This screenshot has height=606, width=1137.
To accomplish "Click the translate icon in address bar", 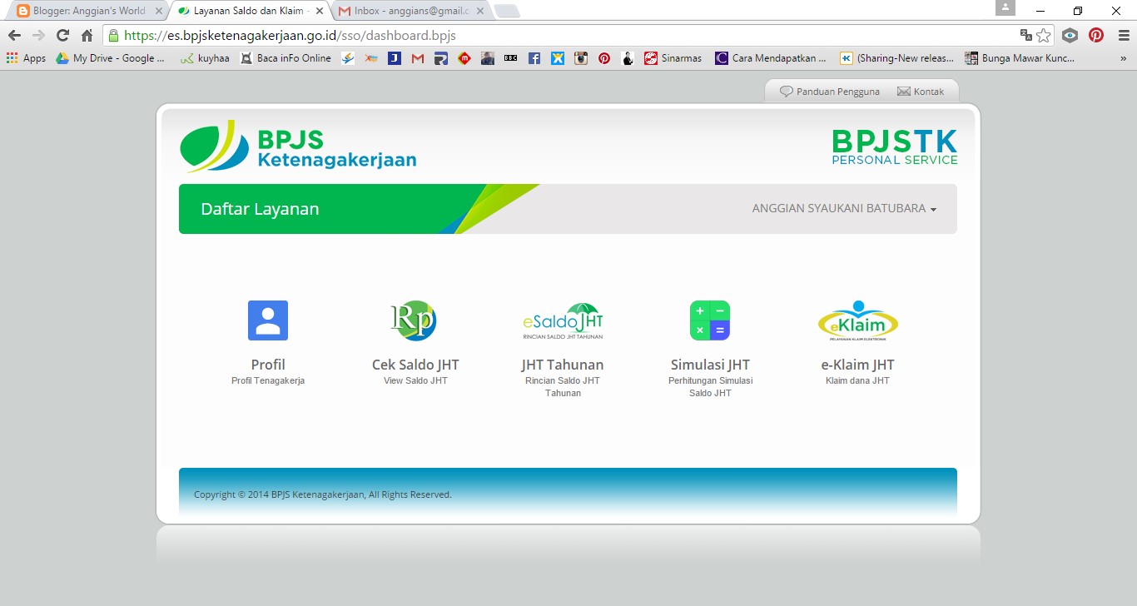I will click(1026, 36).
